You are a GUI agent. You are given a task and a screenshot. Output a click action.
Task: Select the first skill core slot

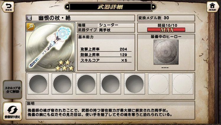pyautogui.click(x=38, y=84)
